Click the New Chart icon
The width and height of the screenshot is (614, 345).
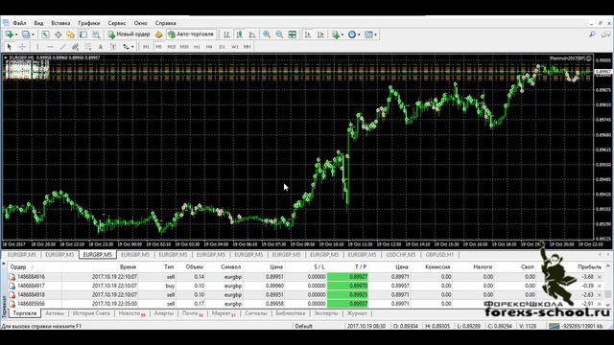tap(9, 34)
